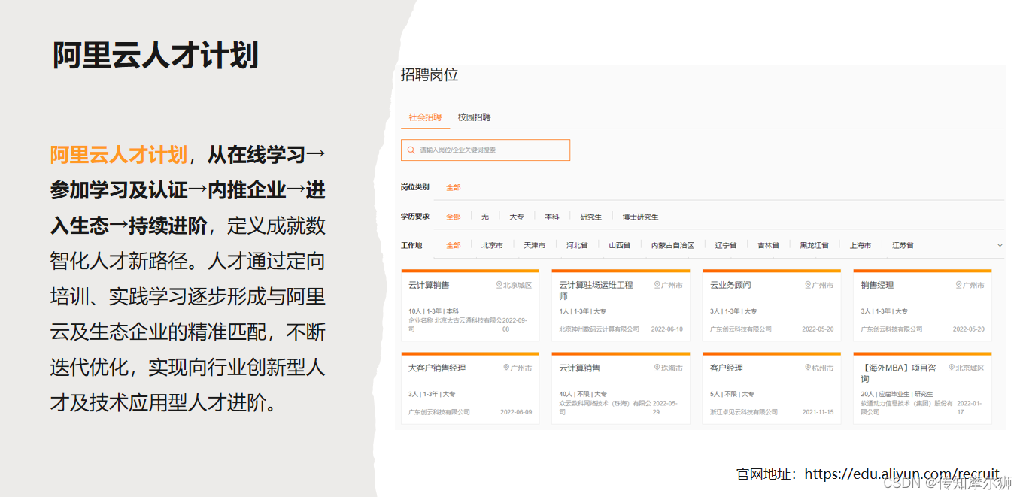
Task: Filter work location by 天津市
Action: (535, 245)
